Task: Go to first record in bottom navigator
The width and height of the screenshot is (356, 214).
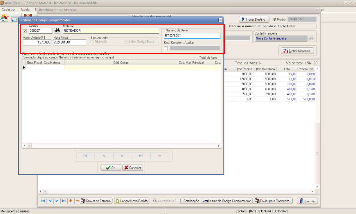Action: pos(43,201)
